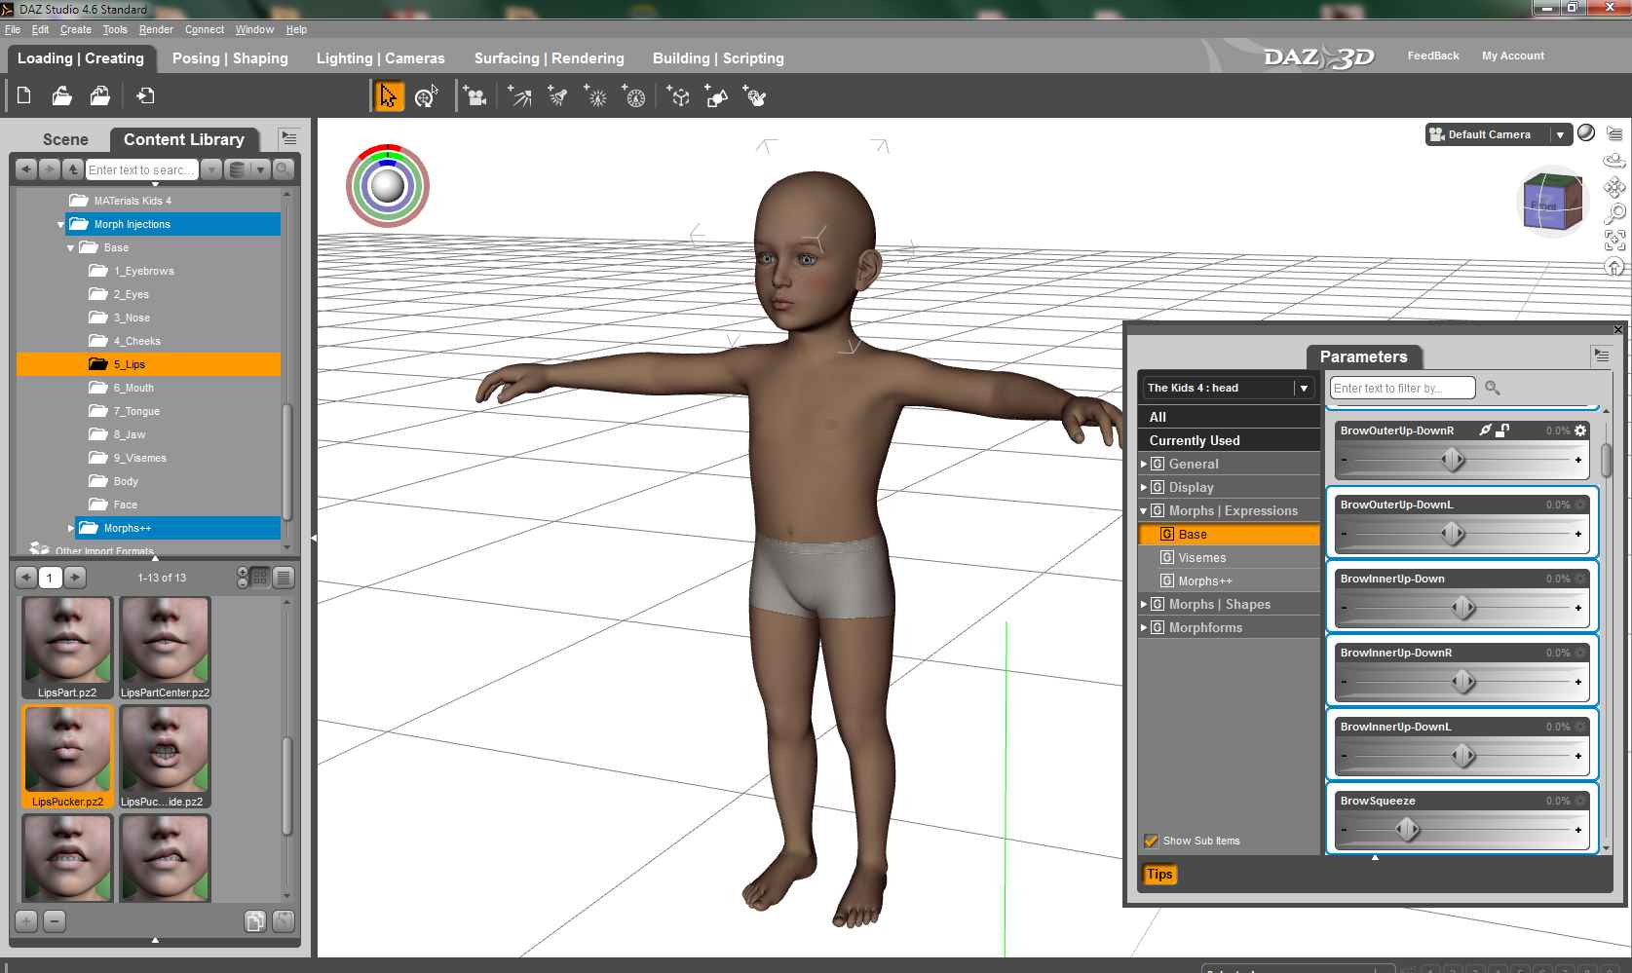
Task: Select the zoom magnifier viewport control
Action: [x=1614, y=212]
